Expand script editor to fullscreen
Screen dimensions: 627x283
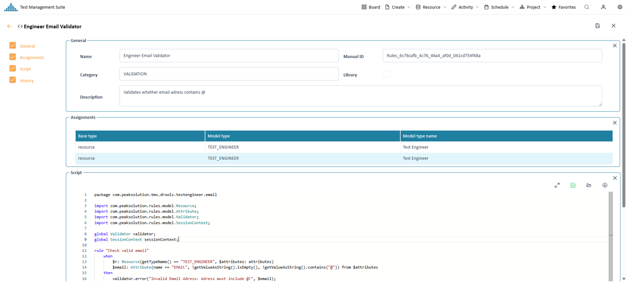tap(557, 185)
